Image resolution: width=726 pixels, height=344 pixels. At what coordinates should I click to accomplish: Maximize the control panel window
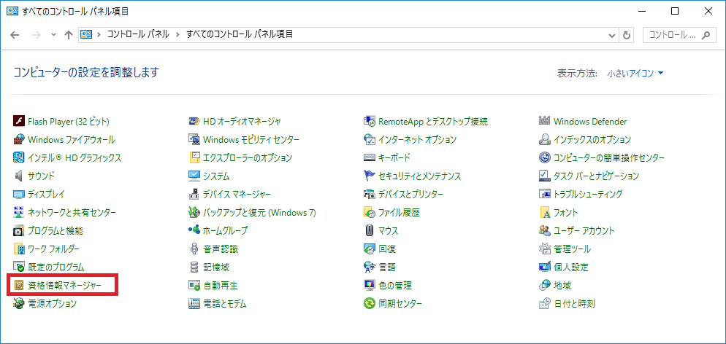point(675,12)
